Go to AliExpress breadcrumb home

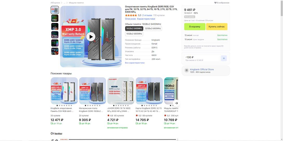click(55, 3)
